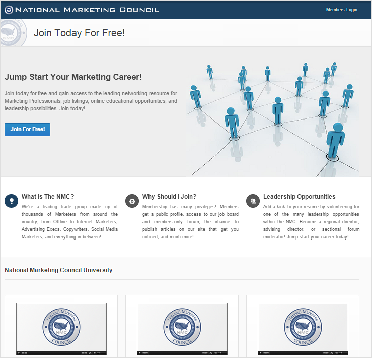Viewport: 372px width, 358px height.
Task: Click the lightbulb icon beside What Is The NMC?
Action: [11, 201]
